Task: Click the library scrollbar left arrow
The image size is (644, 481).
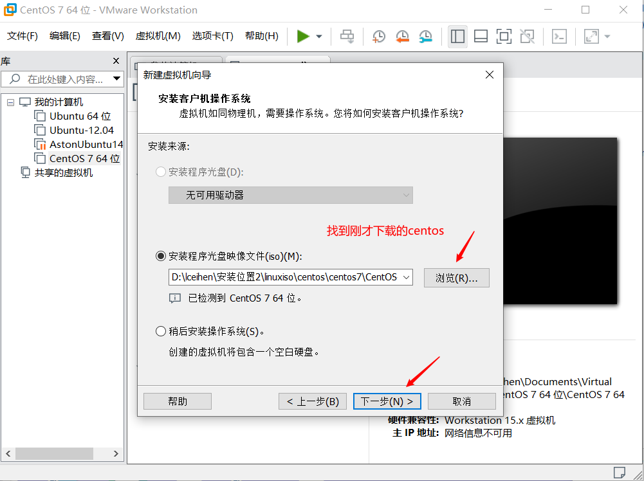Action: tap(8, 453)
